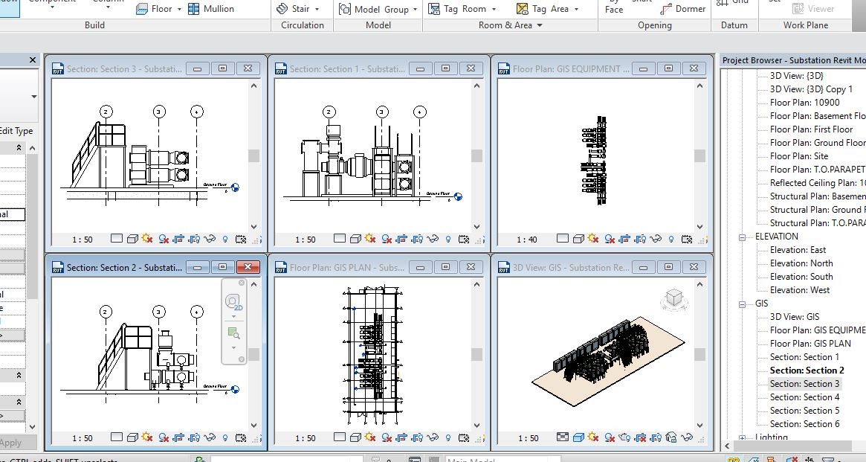Image resolution: width=866 pixels, height=462 pixels.
Task: Open detail level in Section 3 view bar
Action: click(117, 240)
